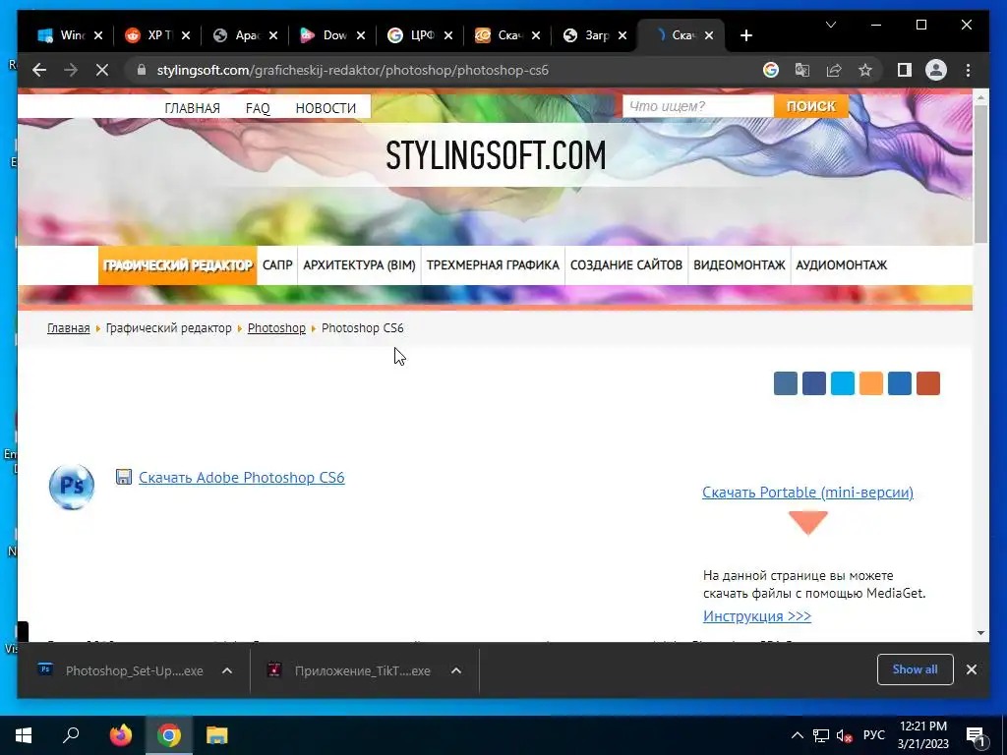Click the Главная breadcrumb link
The image size is (1007, 755).
tap(68, 327)
